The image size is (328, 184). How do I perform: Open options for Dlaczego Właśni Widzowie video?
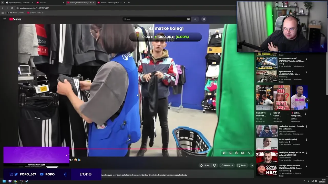click(x=306, y=166)
